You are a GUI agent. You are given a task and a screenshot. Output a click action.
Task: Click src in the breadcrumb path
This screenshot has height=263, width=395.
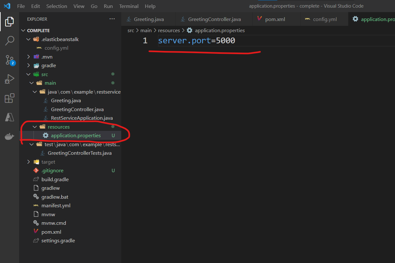(131, 31)
